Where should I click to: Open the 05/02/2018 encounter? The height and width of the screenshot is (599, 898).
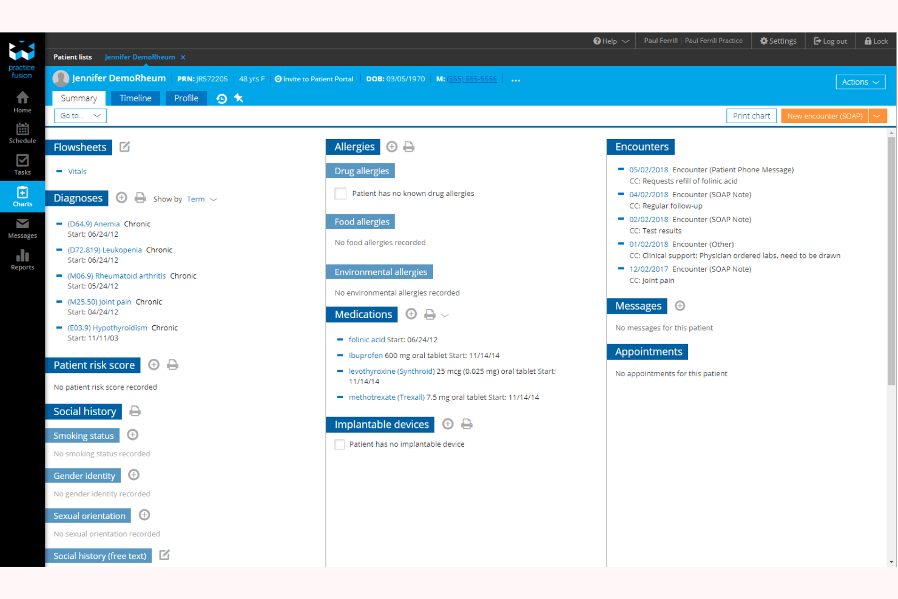pyautogui.click(x=649, y=170)
